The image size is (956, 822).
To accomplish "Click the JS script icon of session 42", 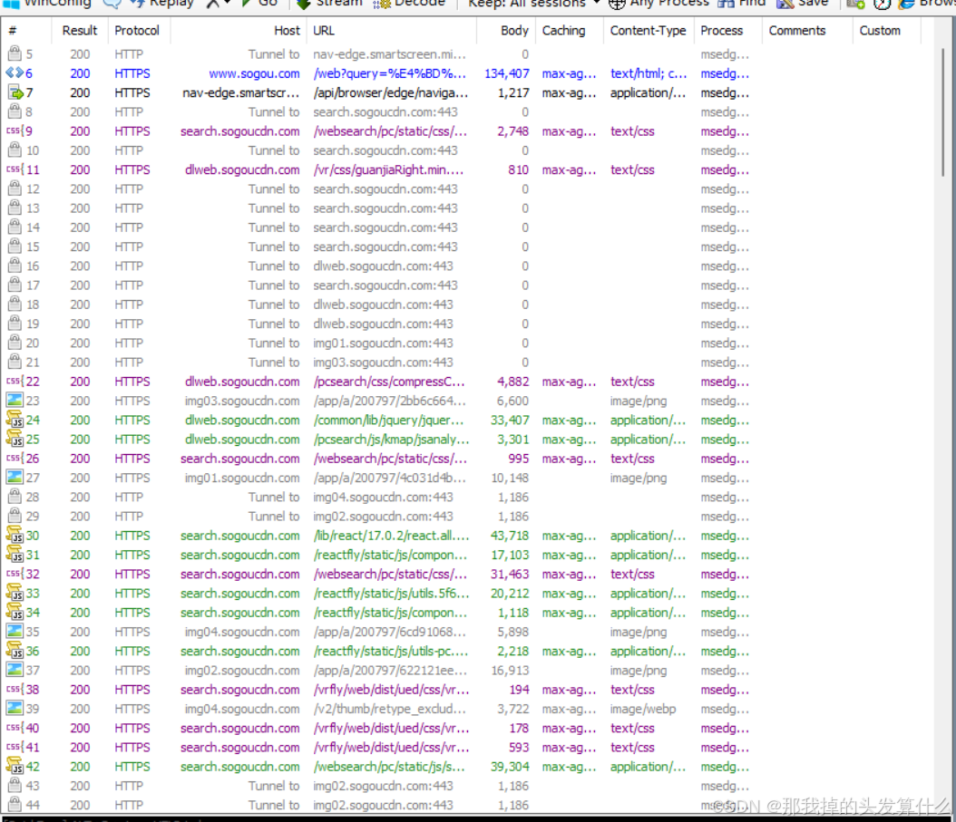I will point(15,766).
